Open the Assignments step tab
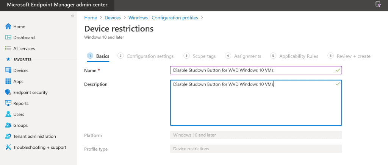Image resolution: width=388 pixels, height=165 pixels. [247, 56]
